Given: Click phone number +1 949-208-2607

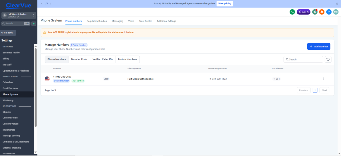Looking at the screenshot, I should coord(62,77).
